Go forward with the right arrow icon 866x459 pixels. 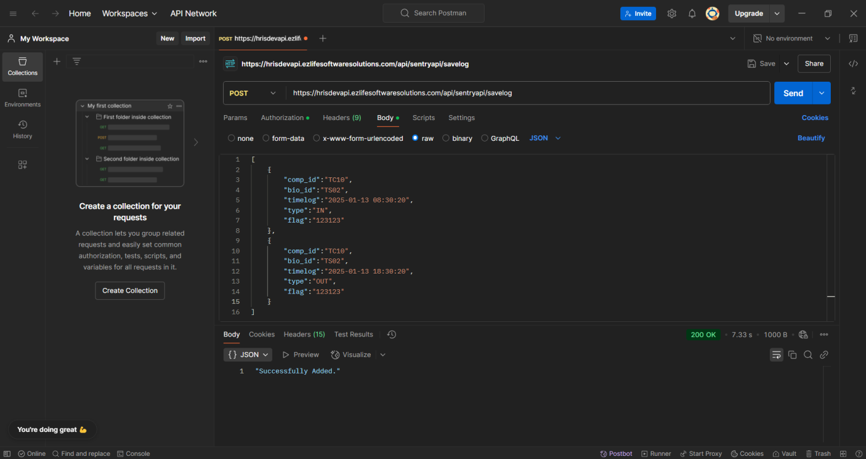pyautogui.click(x=55, y=13)
